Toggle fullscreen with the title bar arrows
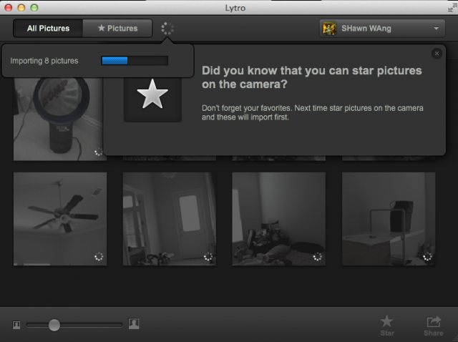The width and height of the screenshot is (458, 342). pos(452,8)
